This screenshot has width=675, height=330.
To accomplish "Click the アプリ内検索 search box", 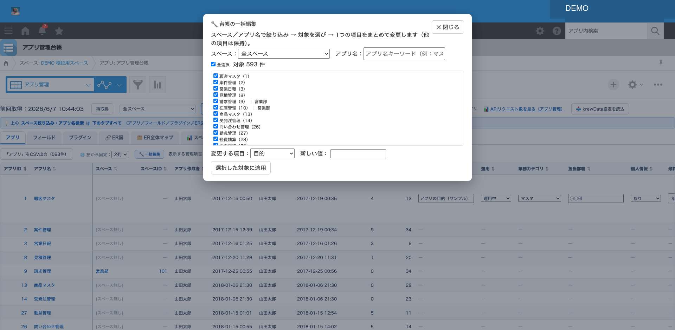I will coord(606,31).
